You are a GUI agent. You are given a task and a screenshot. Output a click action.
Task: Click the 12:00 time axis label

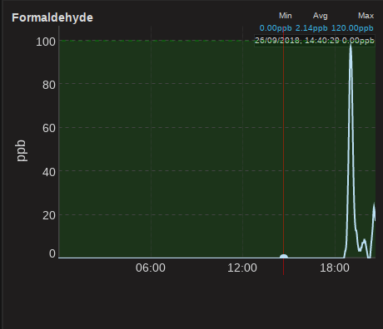click(242, 268)
